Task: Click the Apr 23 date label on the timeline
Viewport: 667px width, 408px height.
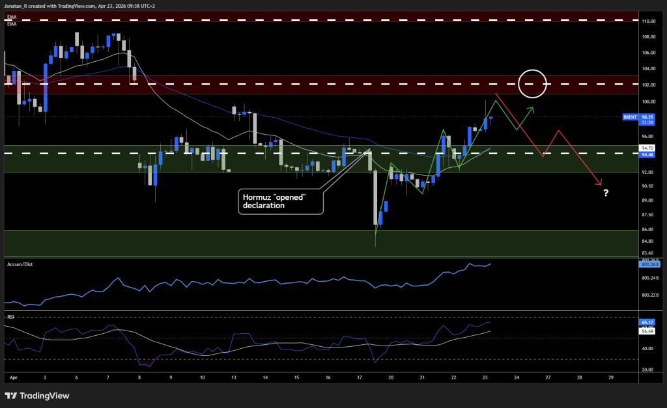Action: 485,377
